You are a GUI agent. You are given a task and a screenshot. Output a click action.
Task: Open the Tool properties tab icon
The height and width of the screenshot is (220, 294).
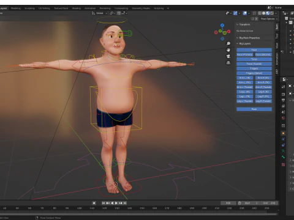click(283, 87)
